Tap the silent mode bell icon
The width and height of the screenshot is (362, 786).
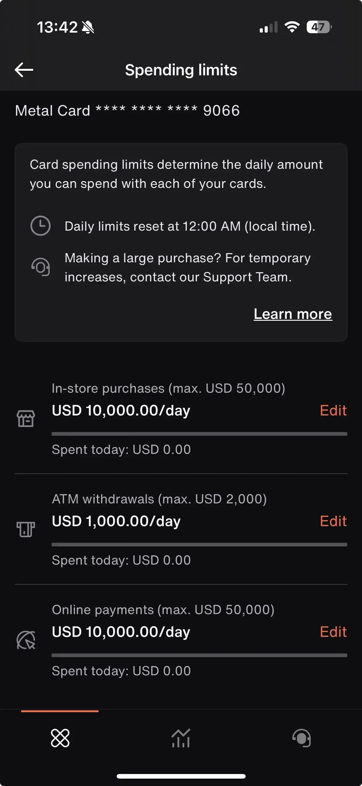point(88,27)
